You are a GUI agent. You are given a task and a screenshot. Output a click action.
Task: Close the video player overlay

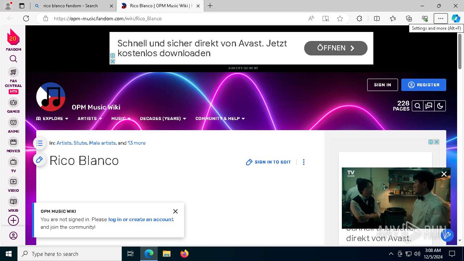(x=444, y=174)
